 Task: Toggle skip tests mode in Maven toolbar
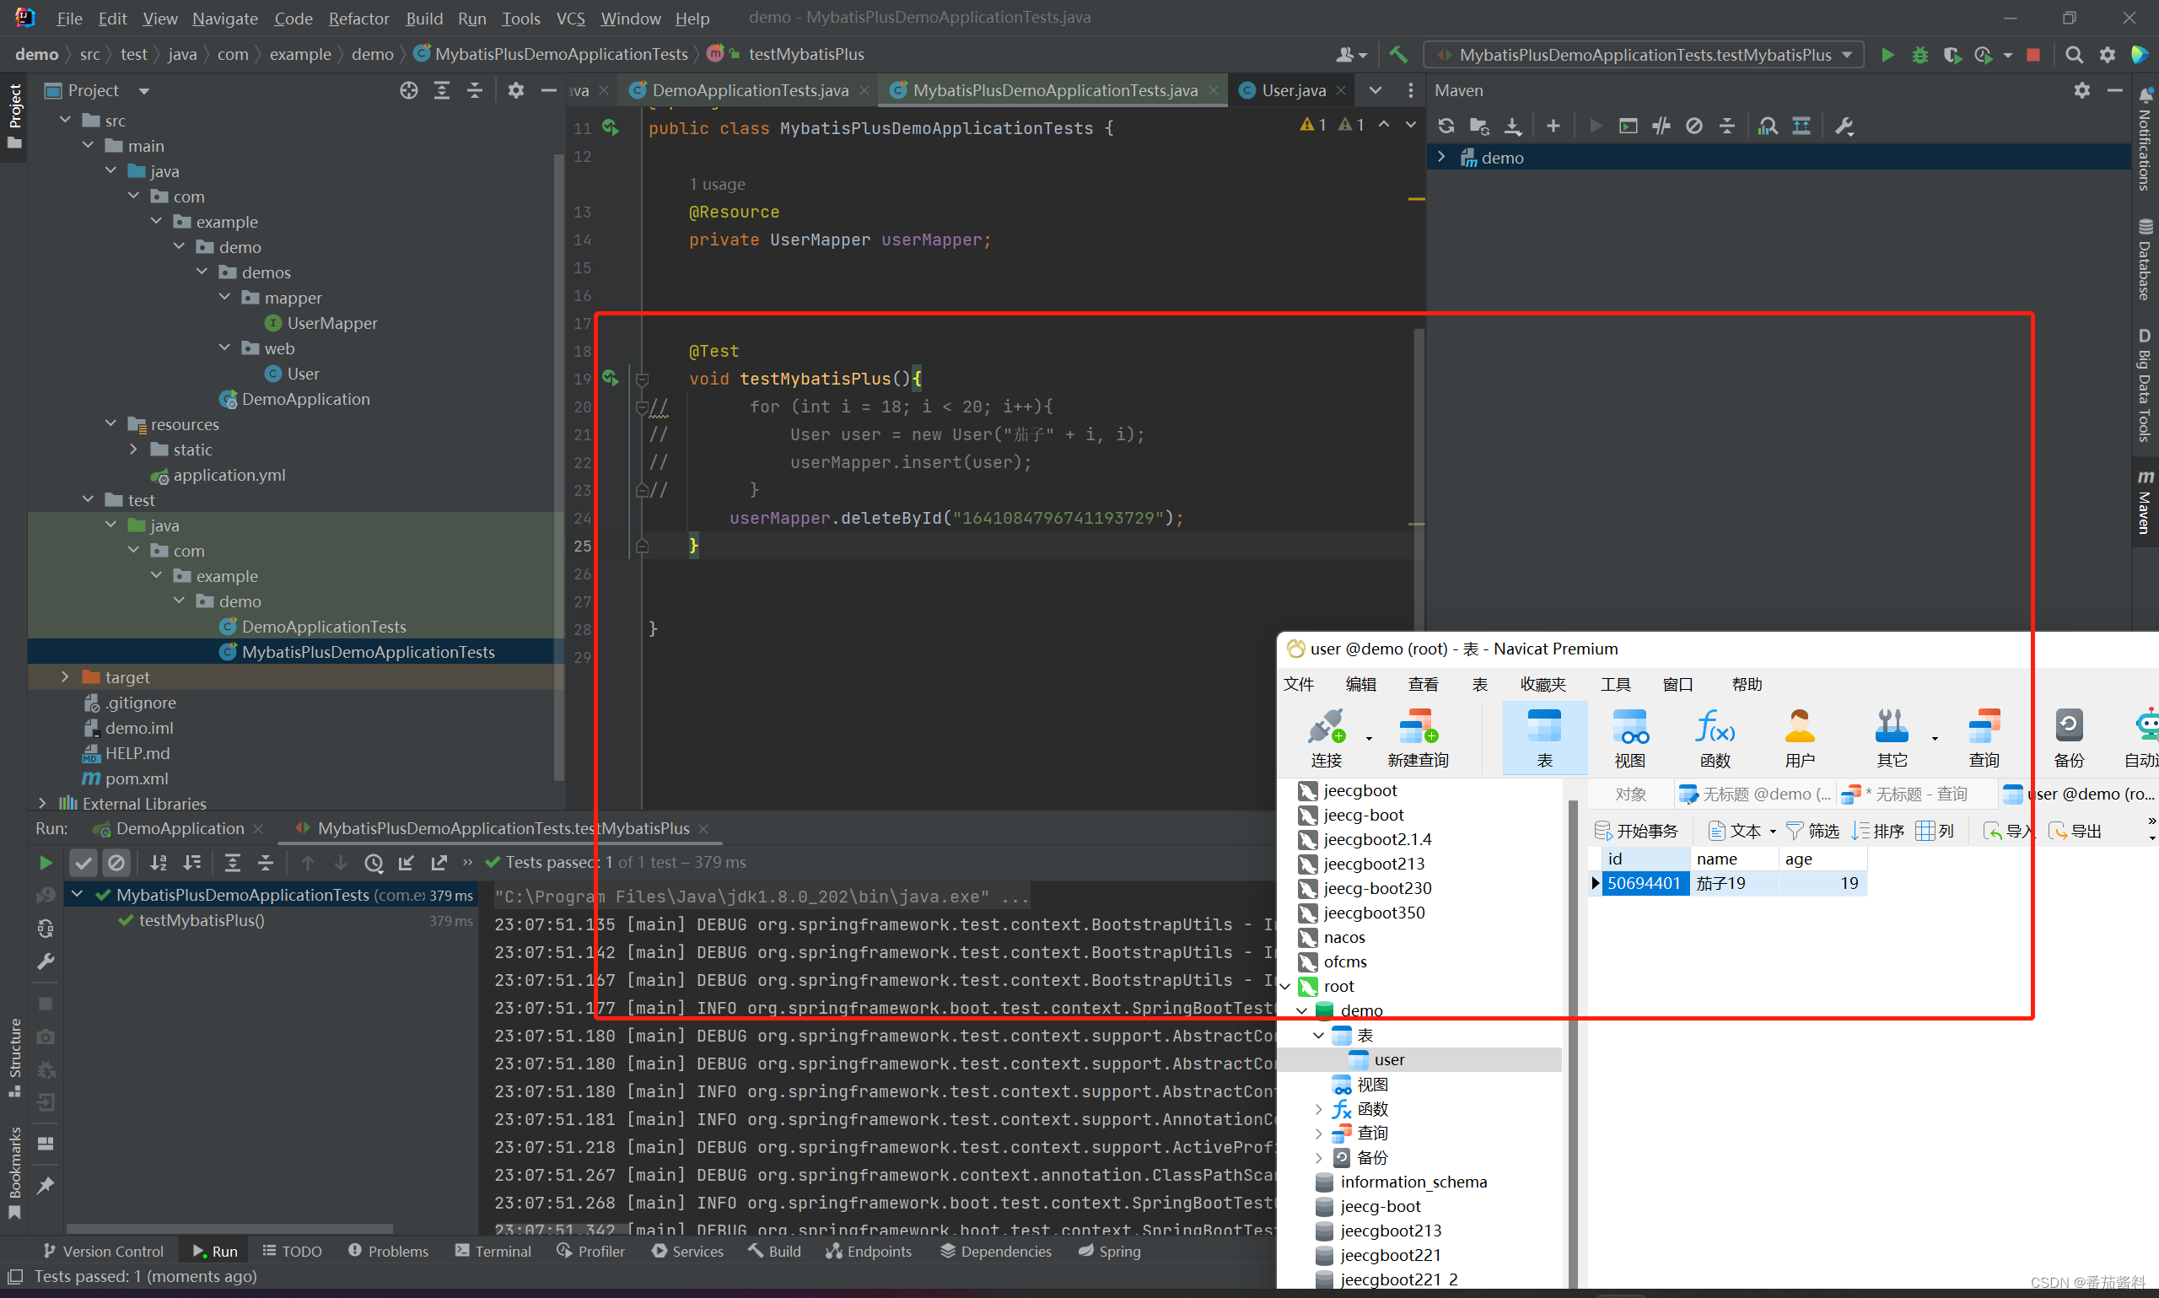coord(1693,126)
